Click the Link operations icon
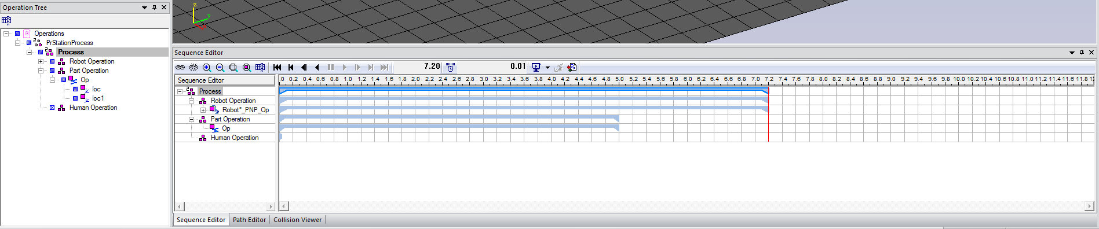The image size is (1099, 229). tap(180, 68)
